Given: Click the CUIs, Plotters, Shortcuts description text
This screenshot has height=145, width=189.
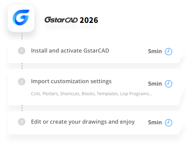Looking at the screenshot, I should pos(91,93).
